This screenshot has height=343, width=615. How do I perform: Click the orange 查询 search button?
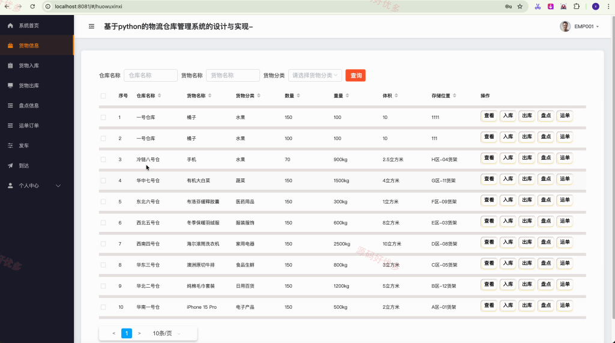click(356, 75)
